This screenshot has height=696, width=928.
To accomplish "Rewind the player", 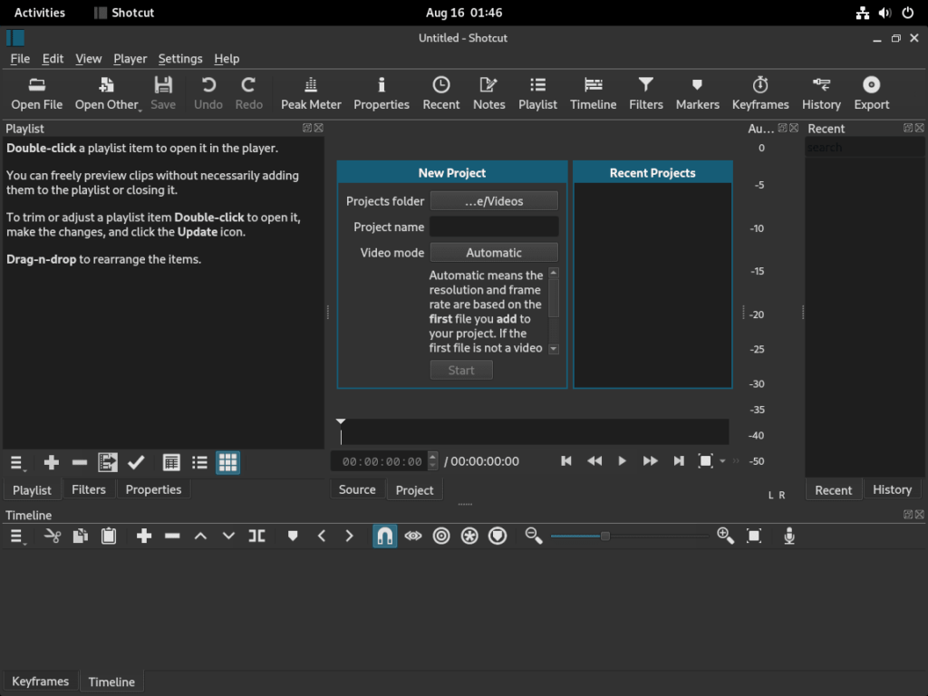I will pyautogui.click(x=594, y=461).
